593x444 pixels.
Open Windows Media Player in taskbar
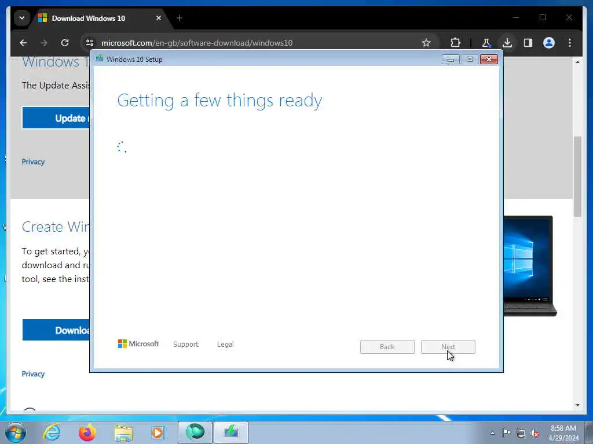click(158, 432)
